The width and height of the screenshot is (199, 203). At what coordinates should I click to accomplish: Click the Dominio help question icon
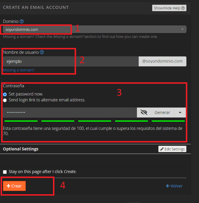pos(22,21)
